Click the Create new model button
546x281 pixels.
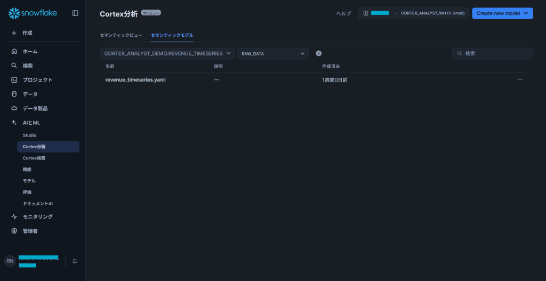click(502, 13)
